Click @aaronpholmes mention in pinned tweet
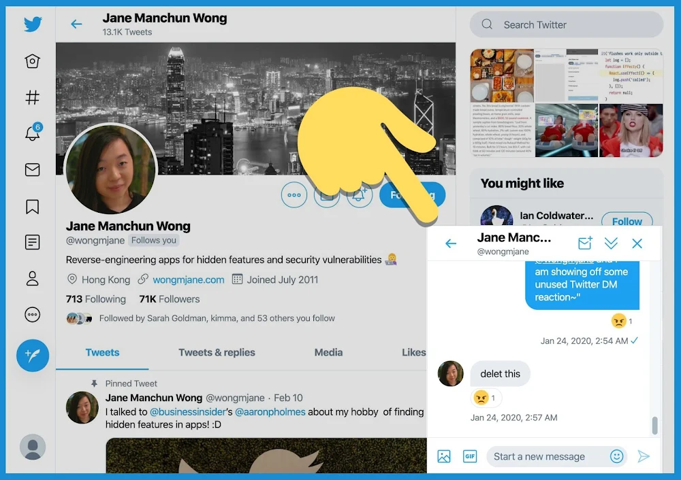This screenshot has width=681, height=480. [270, 412]
